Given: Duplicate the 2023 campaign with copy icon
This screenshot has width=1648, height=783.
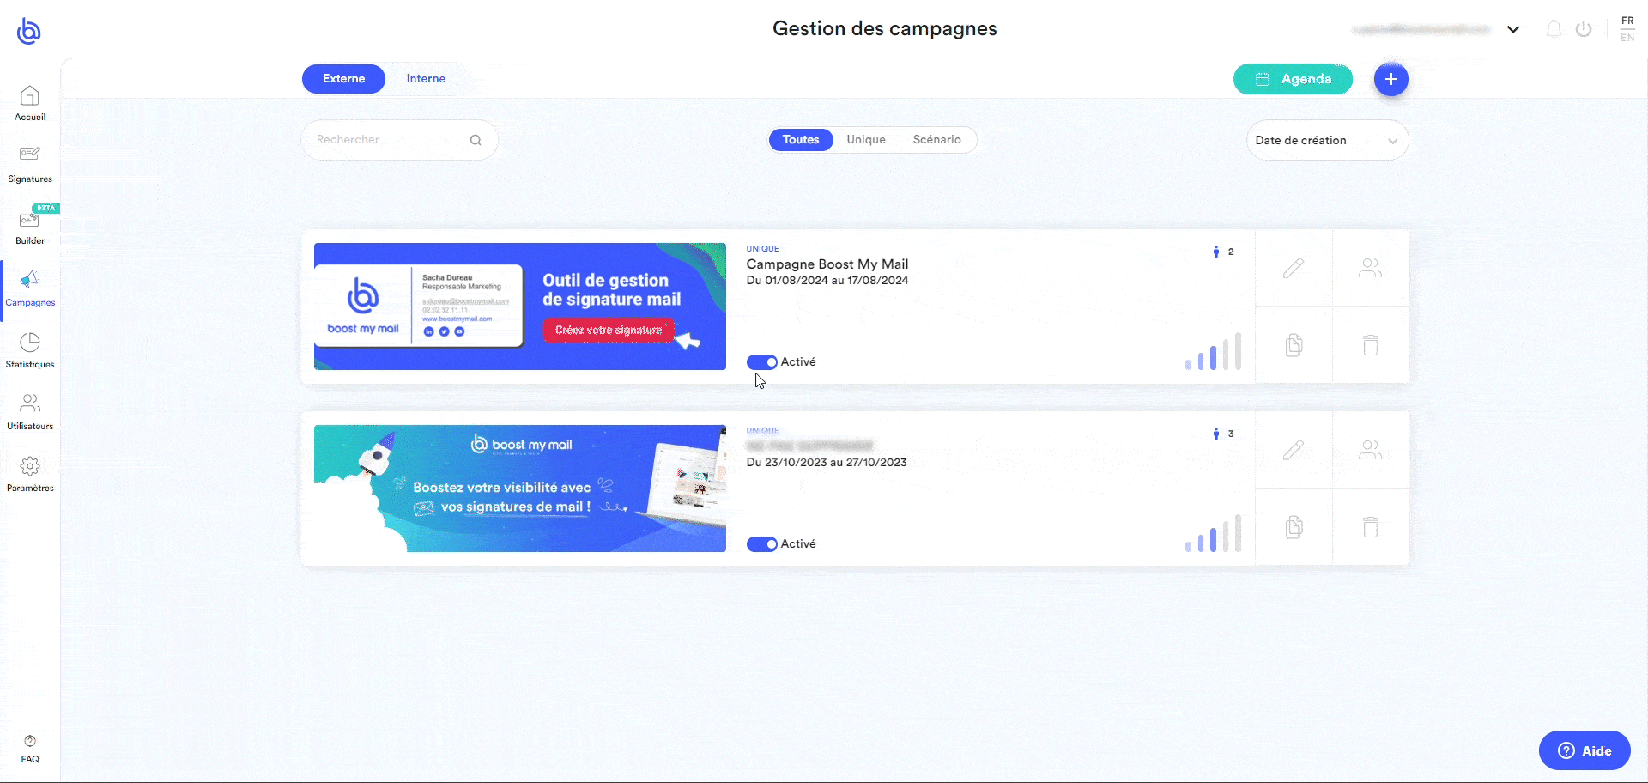Looking at the screenshot, I should tap(1294, 527).
